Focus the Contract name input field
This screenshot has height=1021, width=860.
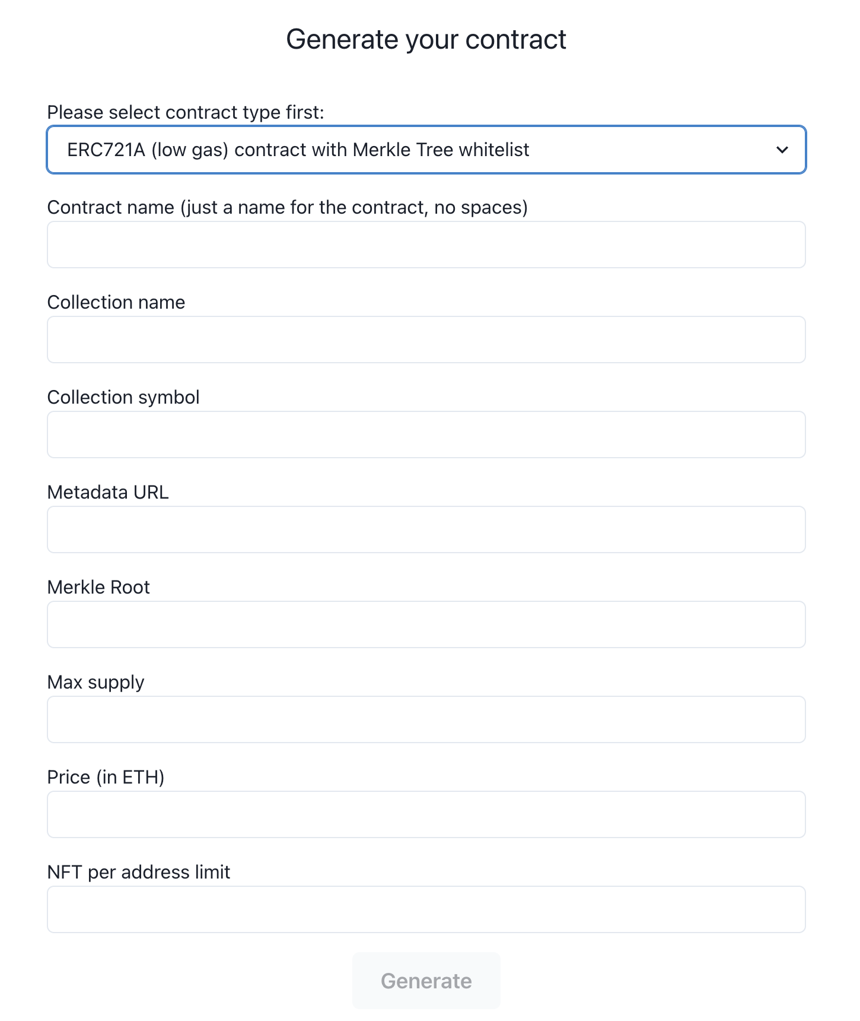point(426,245)
